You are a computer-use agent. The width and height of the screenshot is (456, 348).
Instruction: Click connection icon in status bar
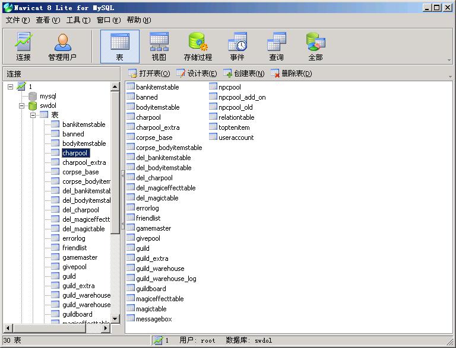pyautogui.click(x=158, y=340)
